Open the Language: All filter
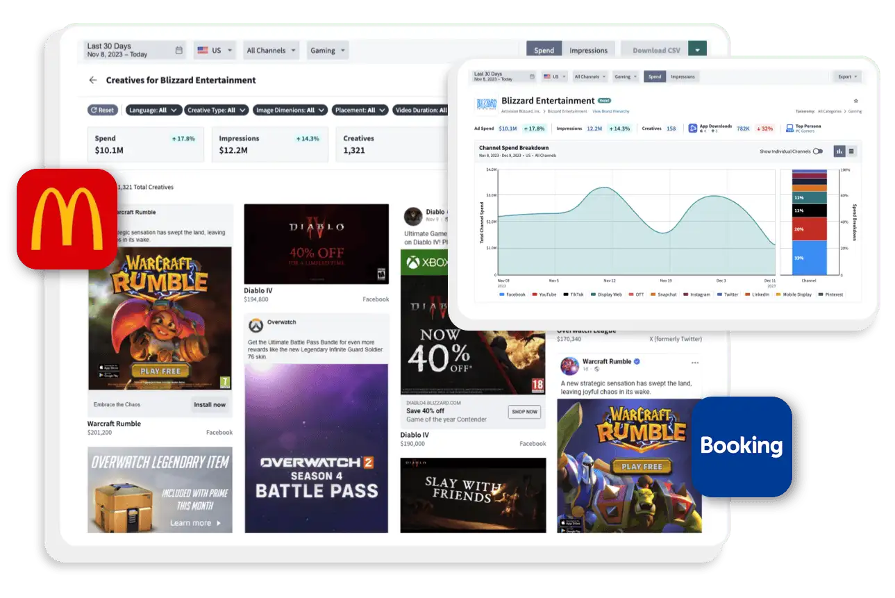Image resolution: width=895 pixels, height=598 pixels. [153, 110]
